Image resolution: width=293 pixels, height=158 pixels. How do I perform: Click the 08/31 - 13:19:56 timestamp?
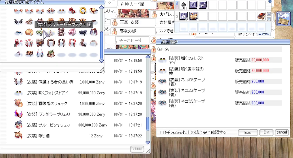128,61
